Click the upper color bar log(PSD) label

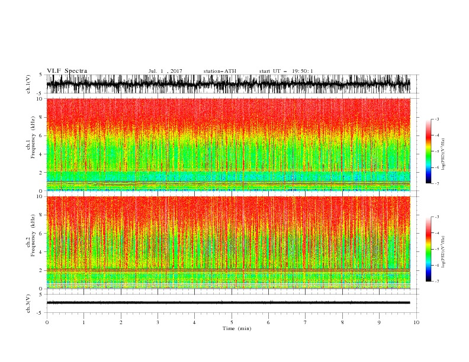point(444,154)
